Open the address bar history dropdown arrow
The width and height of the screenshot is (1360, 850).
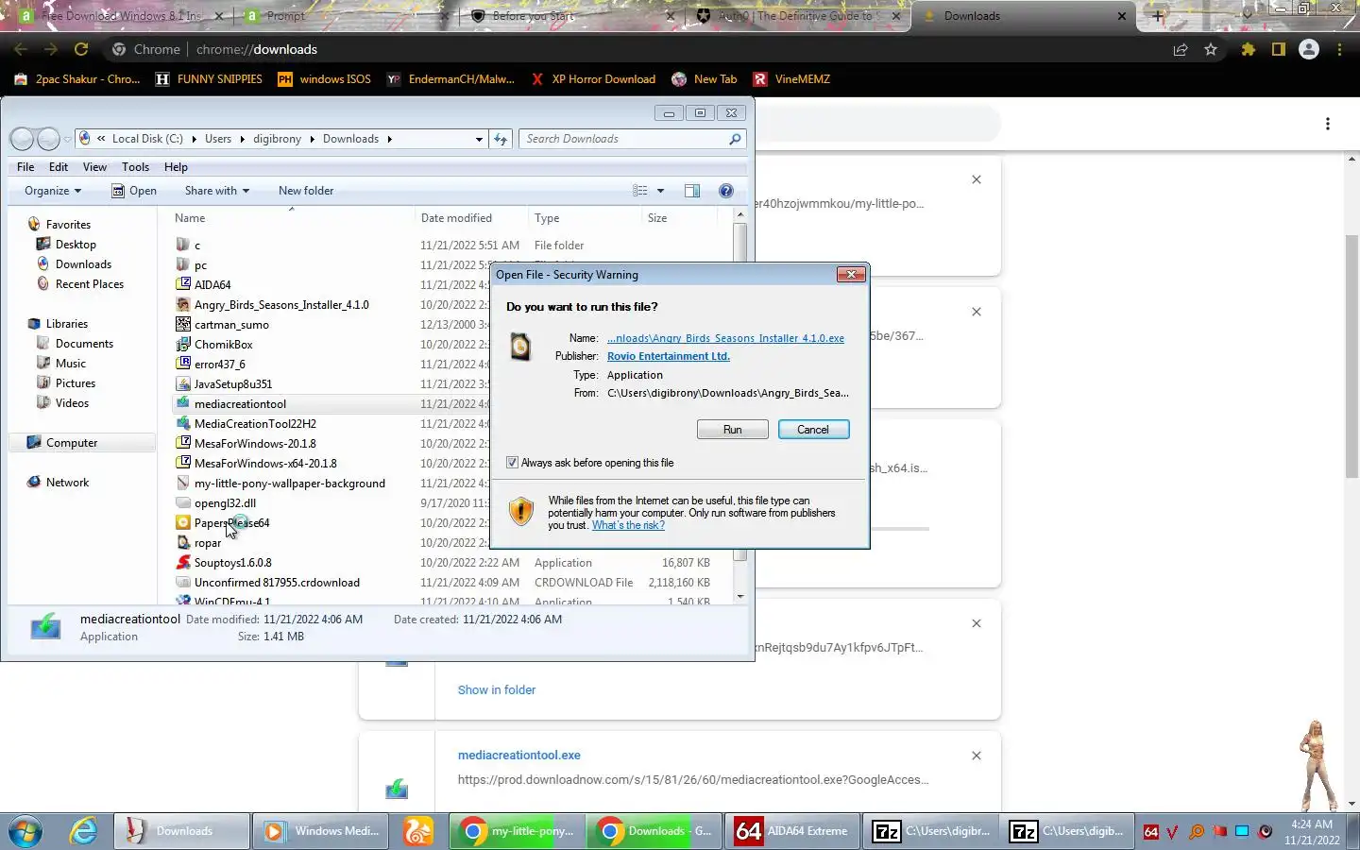(x=479, y=139)
